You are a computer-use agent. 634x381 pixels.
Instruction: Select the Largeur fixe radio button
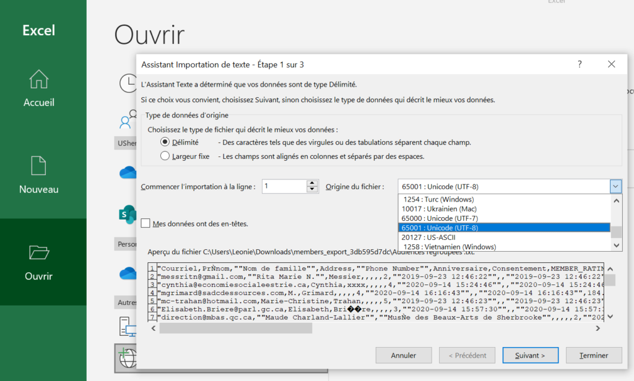point(165,156)
